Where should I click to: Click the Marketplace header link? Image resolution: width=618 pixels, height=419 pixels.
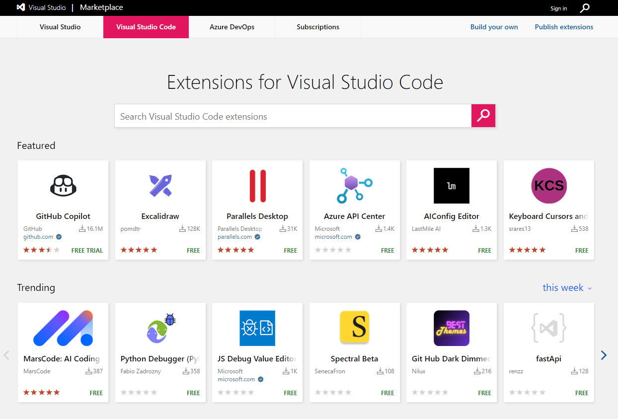(101, 7)
